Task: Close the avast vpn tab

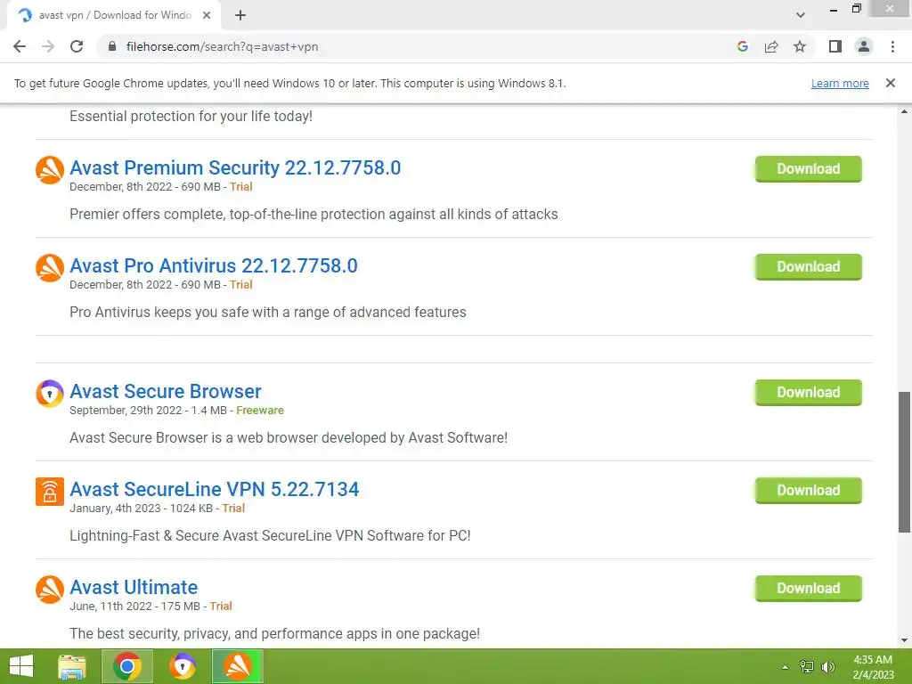Action: tap(207, 15)
